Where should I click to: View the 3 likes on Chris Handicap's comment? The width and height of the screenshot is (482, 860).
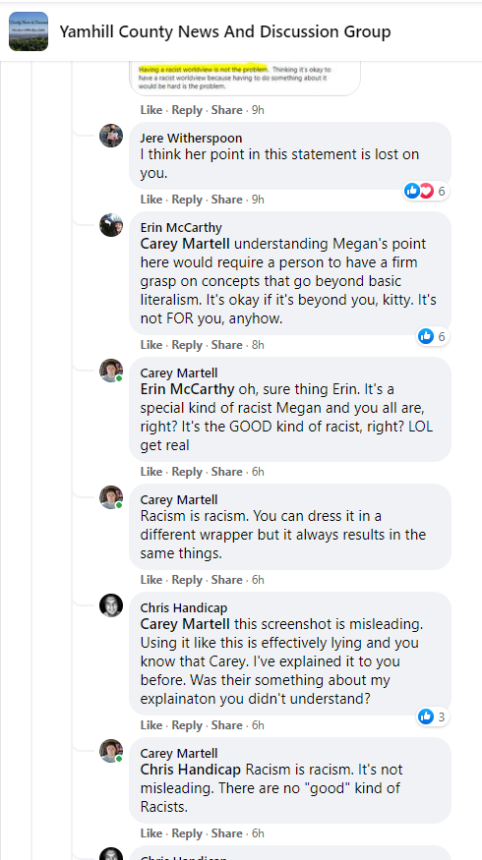pyautogui.click(x=433, y=717)
